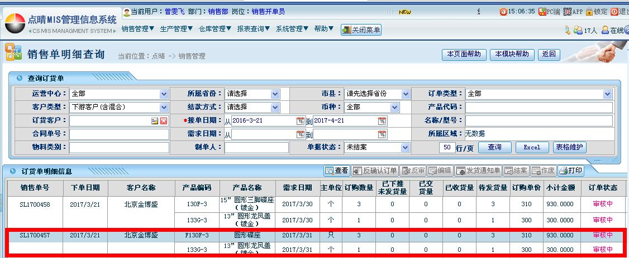Open the 单据状态 dropdown showing 未结案
Image resolution: width=629 pixels, height=258 pixels.
point(405,148)
